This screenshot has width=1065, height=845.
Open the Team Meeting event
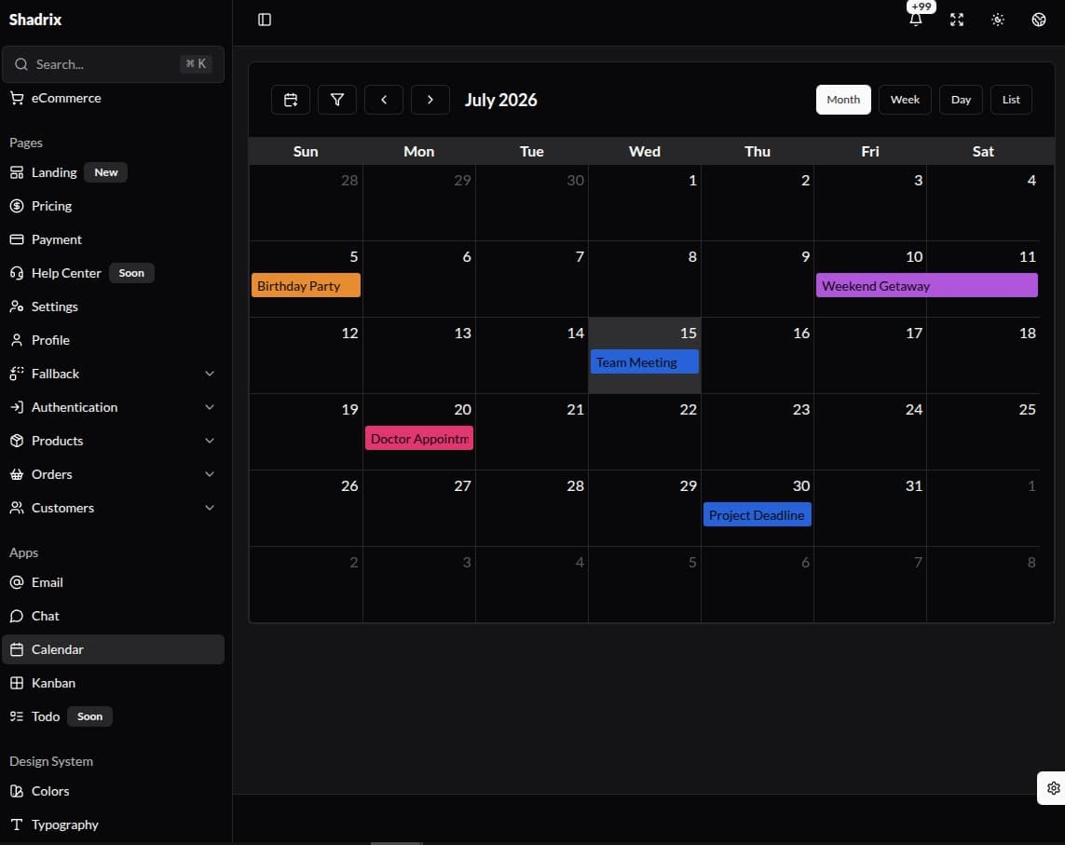pos(645,362)
